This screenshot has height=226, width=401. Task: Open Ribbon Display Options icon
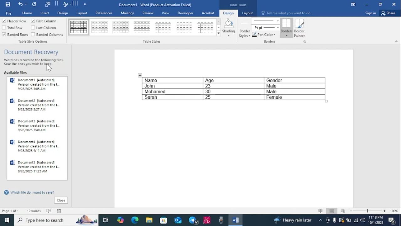click(x=353, y=4)
